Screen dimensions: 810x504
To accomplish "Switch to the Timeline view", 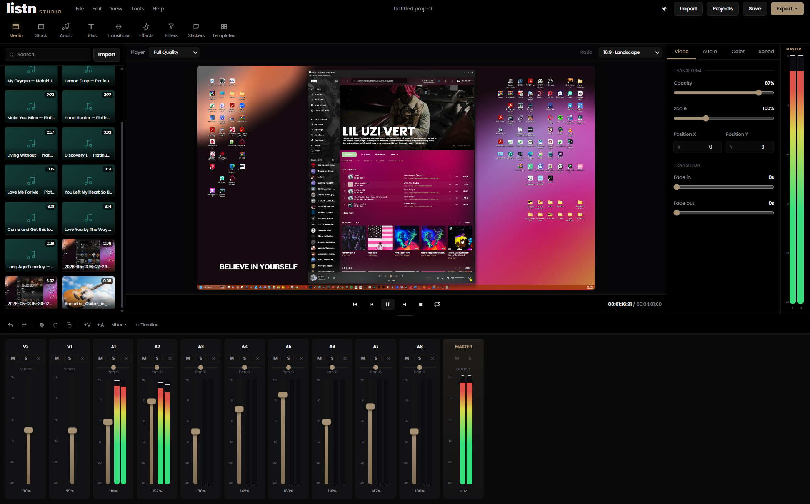I will click(147, 325).
